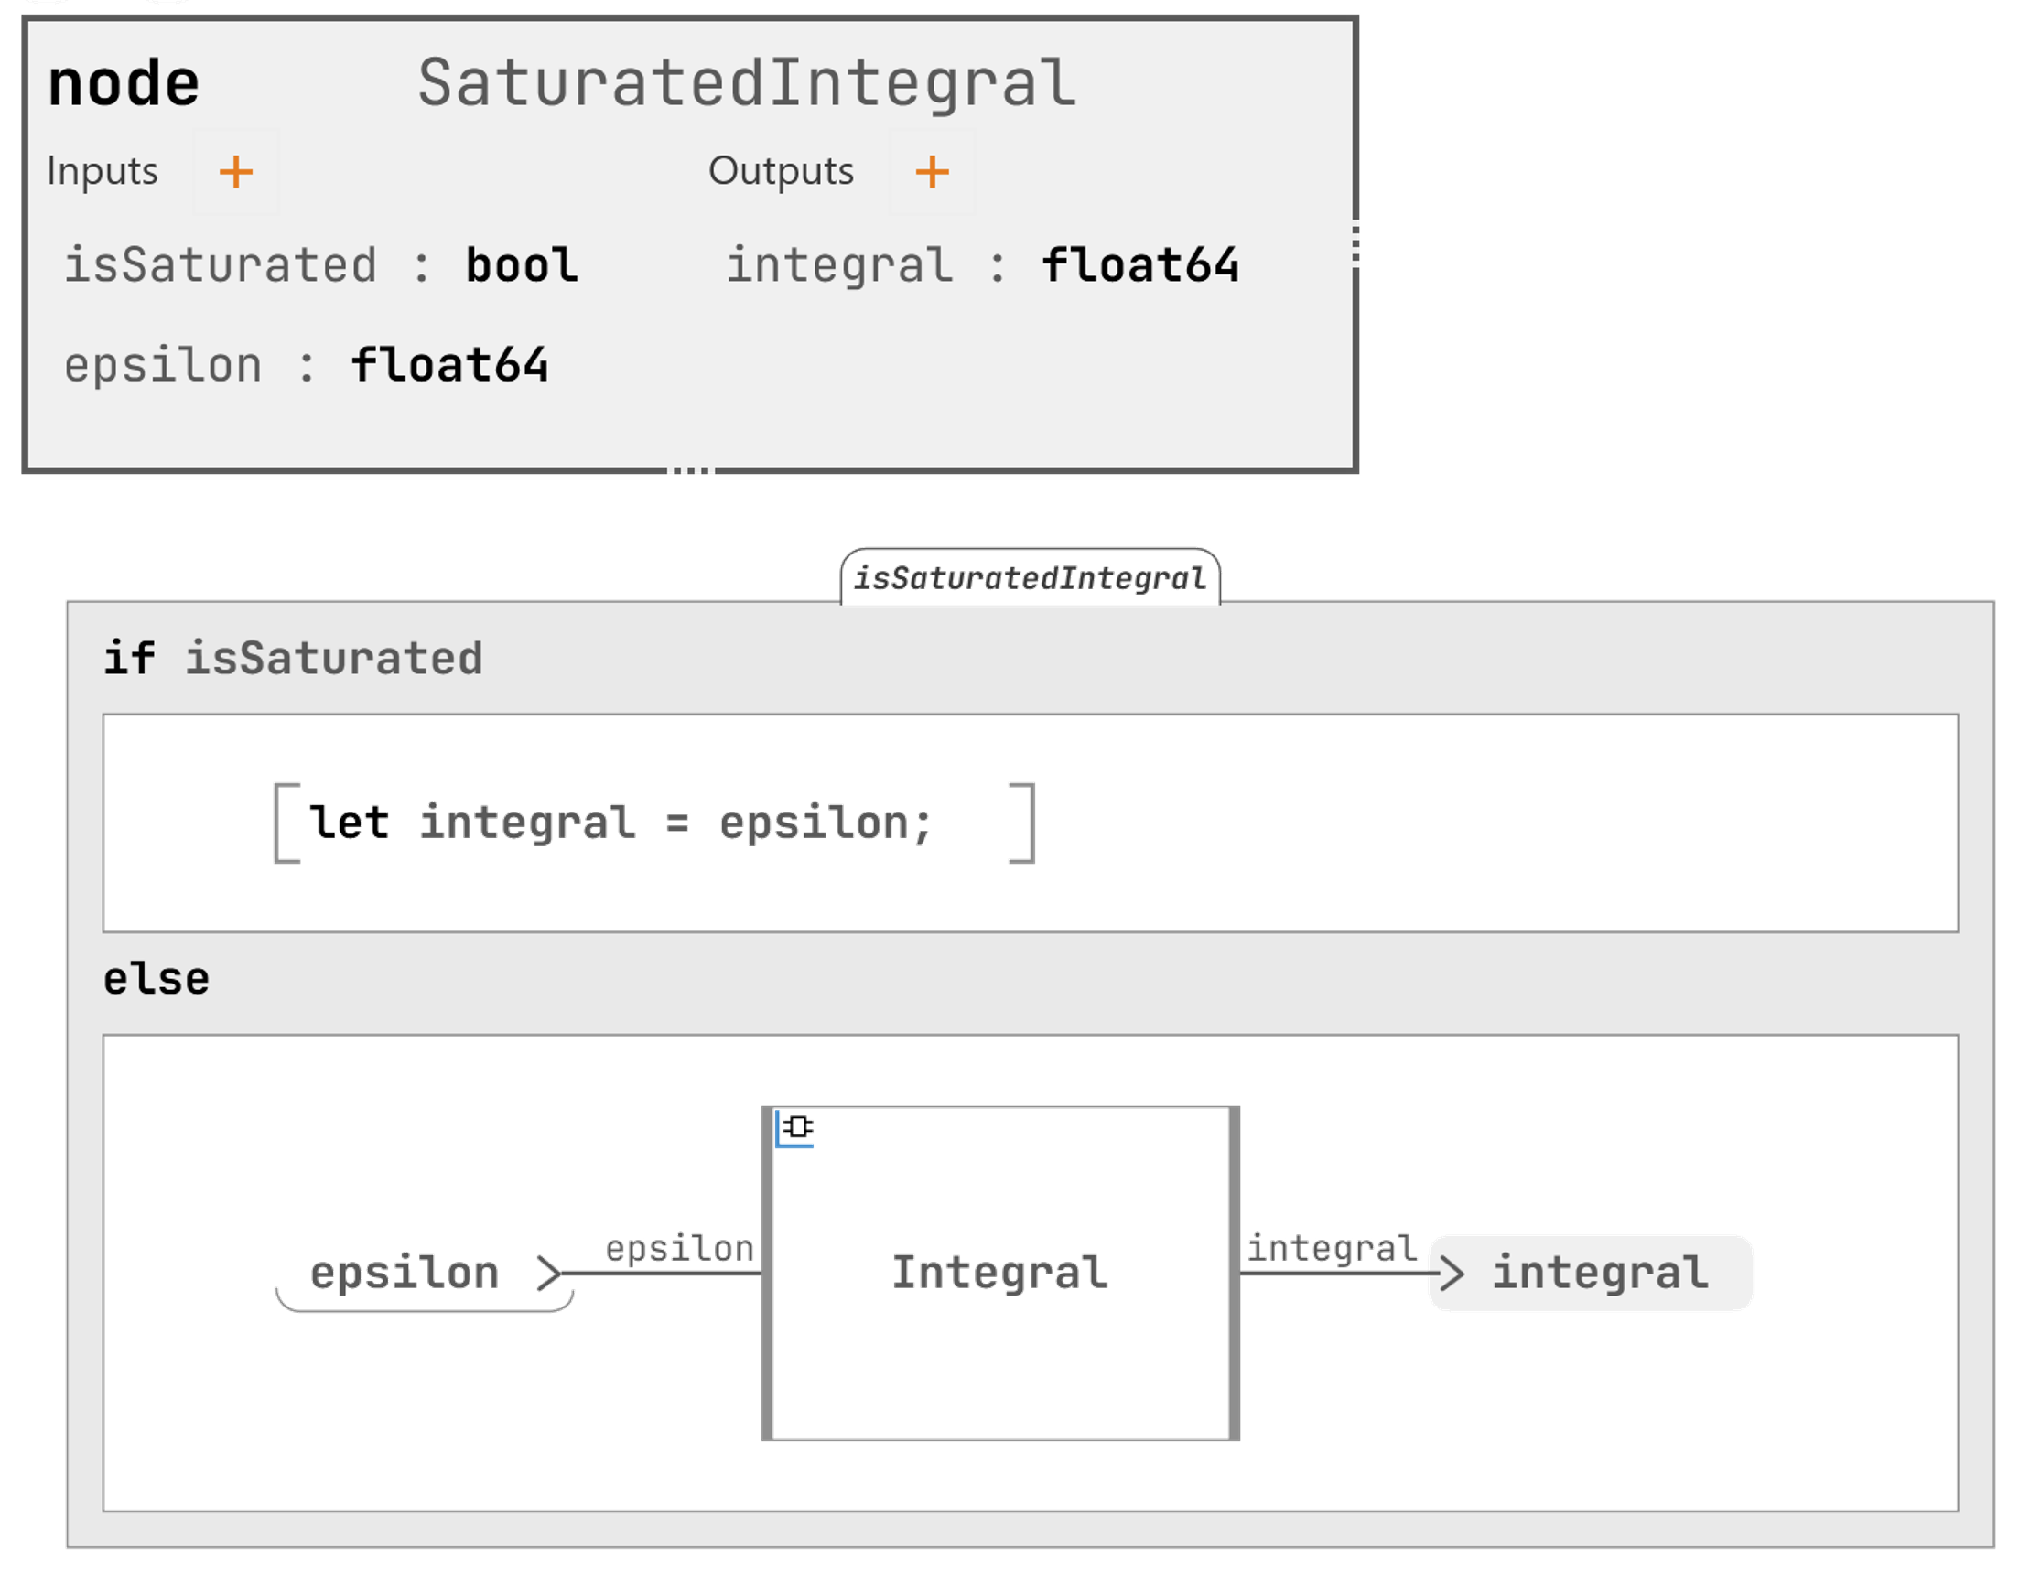Select the integral output variable box
This screenshot has width=2019, height=1570.
click(x=1599, y=1274)
